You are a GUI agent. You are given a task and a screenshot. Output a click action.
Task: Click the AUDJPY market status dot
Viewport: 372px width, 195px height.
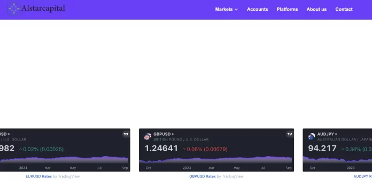coord(336,134)
